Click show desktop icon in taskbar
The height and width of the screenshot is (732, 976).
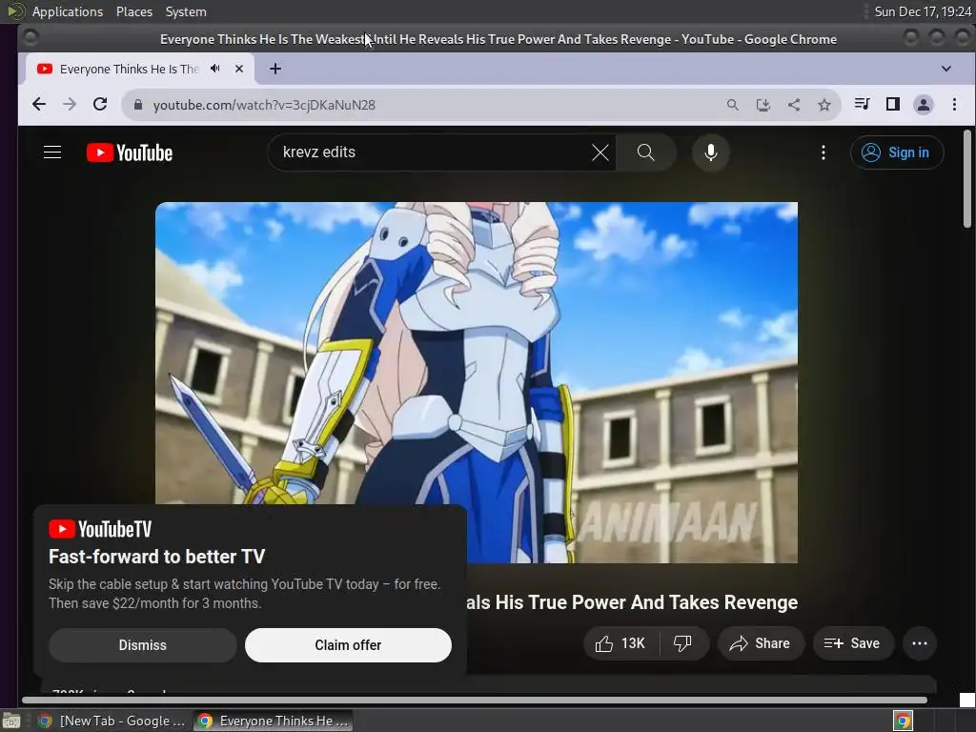(x=11, y=721)
